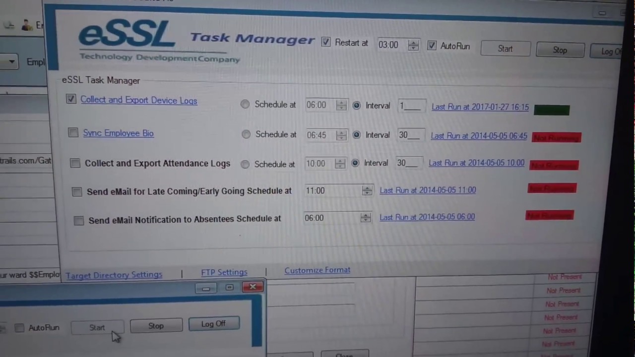Screen dimensions: 635x357
Task: Adjust the 11:00 time spinner for Late Coming
Action: [x=367, y=190]
